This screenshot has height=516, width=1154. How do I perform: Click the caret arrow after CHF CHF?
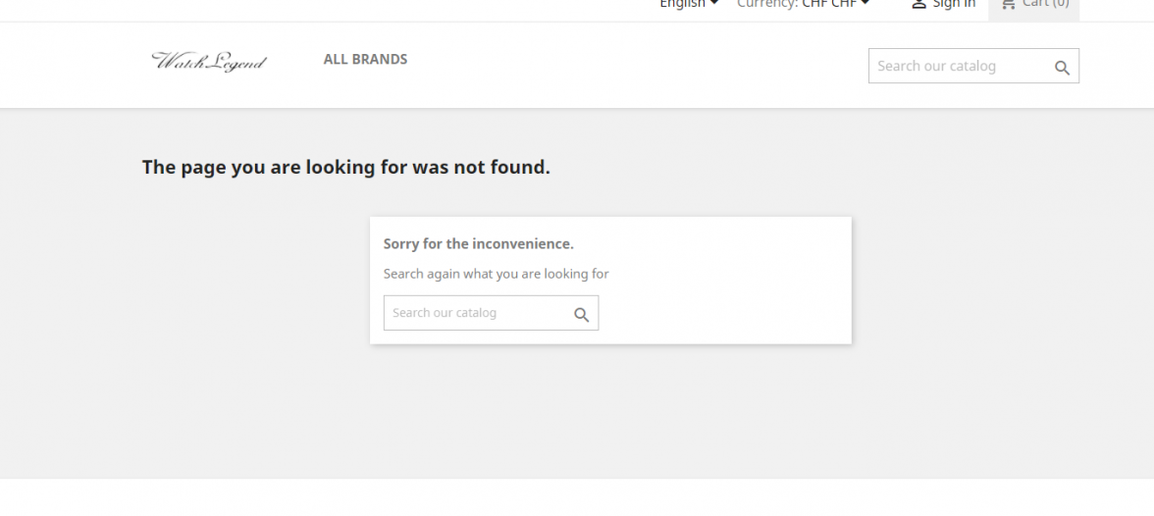tap(865, 5)
